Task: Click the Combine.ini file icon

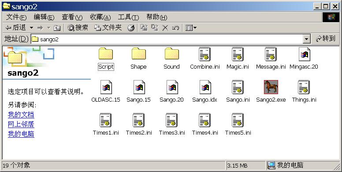Action: click(204, 54)
